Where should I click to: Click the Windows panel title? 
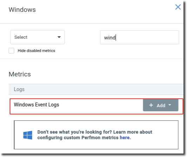pos(22,10)
